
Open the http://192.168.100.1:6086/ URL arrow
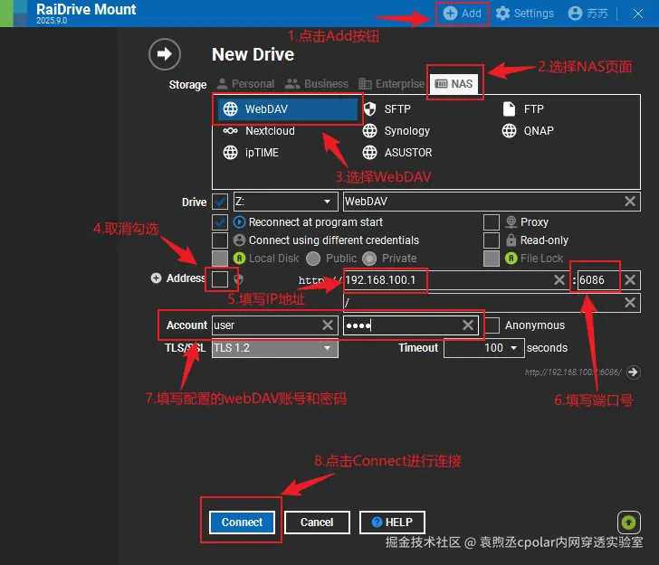[633, 372]
